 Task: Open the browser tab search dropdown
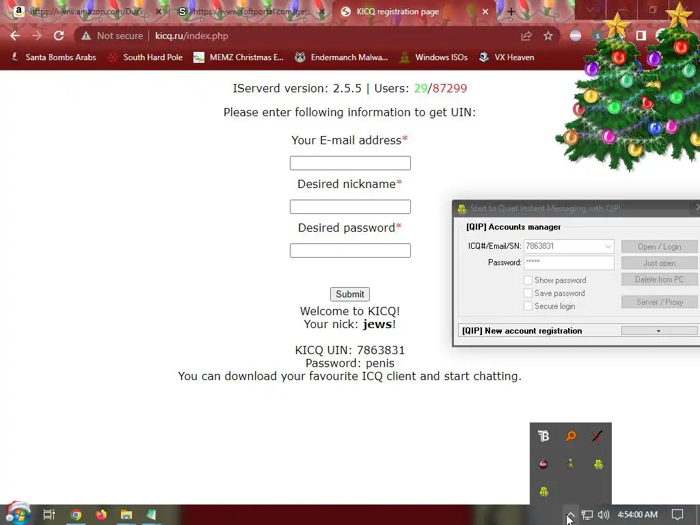pos(590,10)
